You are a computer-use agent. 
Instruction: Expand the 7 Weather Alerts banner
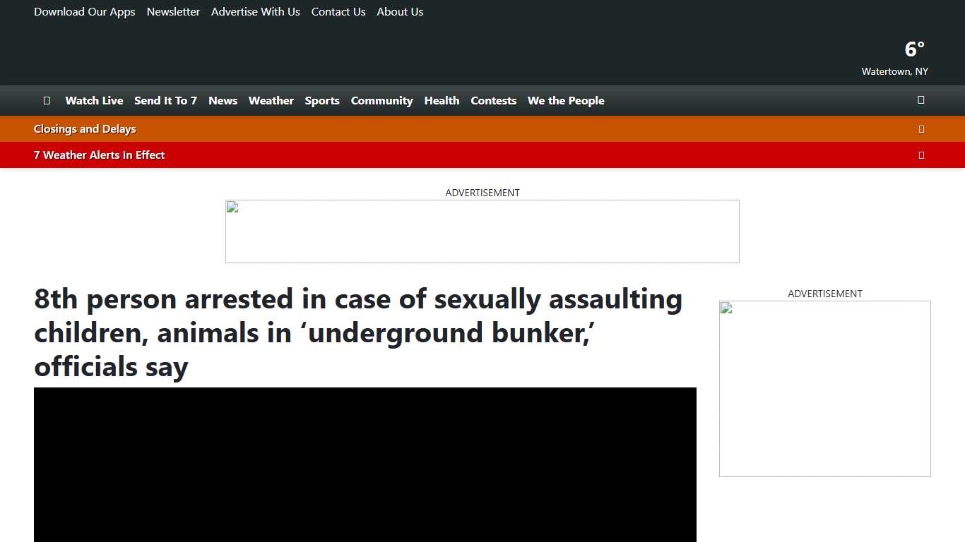921,155
